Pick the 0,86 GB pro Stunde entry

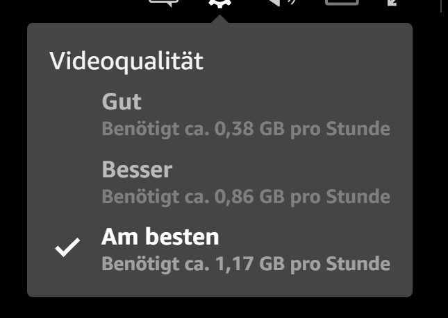click(x=246, y=197)
